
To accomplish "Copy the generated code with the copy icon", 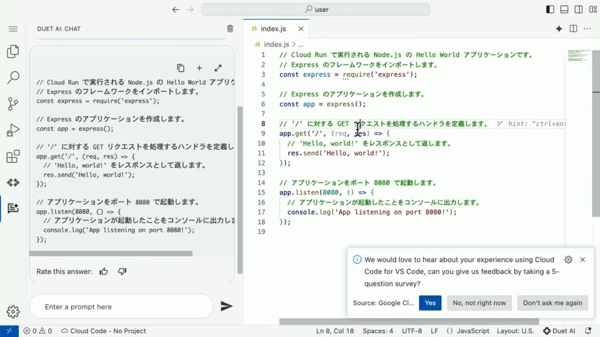I will click(181, 68).
